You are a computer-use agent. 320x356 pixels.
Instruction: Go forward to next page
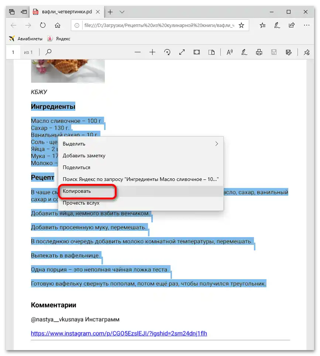pyautogui.click(x=28, y=25)
